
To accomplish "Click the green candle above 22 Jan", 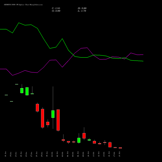I will (22, 91).
